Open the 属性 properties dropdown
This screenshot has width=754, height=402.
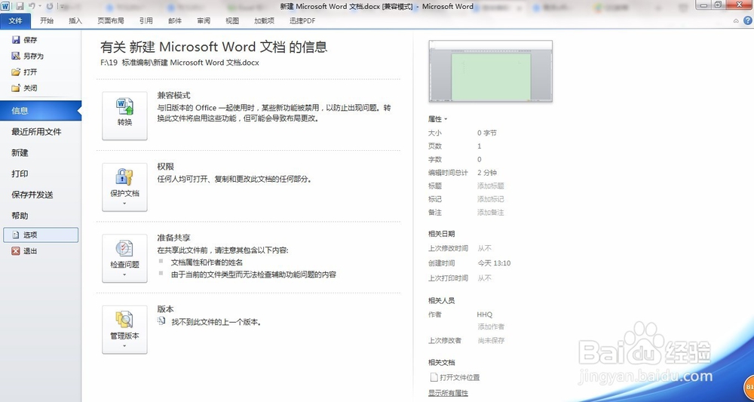coord(437,118)
